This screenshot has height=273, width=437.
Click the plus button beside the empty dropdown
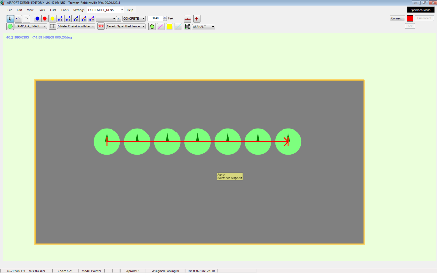(x=118, y=19)
